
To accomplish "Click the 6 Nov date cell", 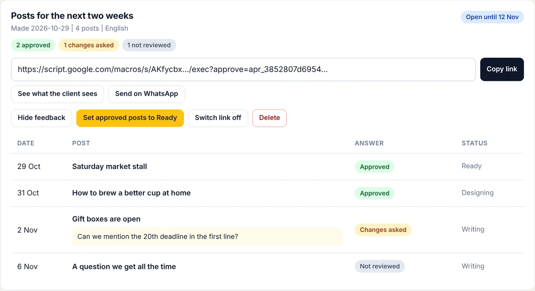I will pos(27,267).
